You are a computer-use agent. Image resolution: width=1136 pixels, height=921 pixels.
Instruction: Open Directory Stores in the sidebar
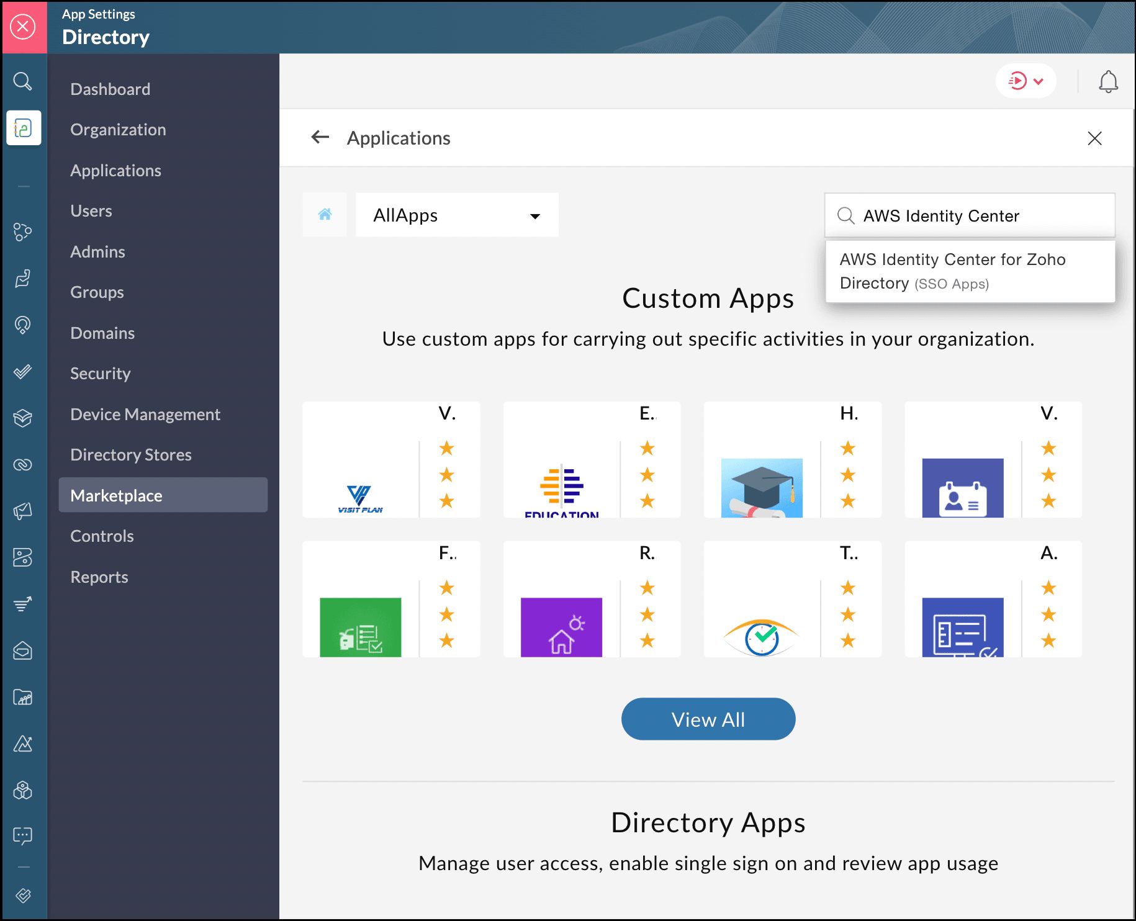(x=131, y=455)
